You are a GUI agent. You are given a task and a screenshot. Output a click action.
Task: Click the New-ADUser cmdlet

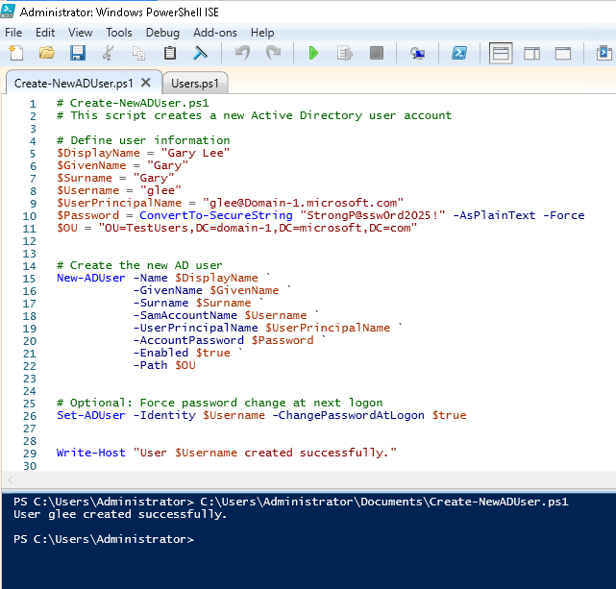click(91, 278)
